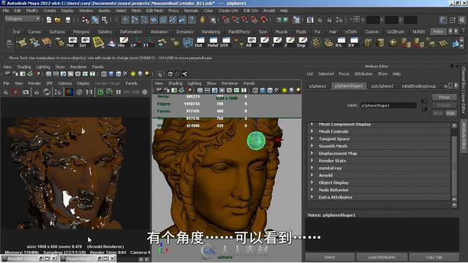Click the Copy Tab button
The width and height of the screenshot is (468, 263).
click(434, 257)
